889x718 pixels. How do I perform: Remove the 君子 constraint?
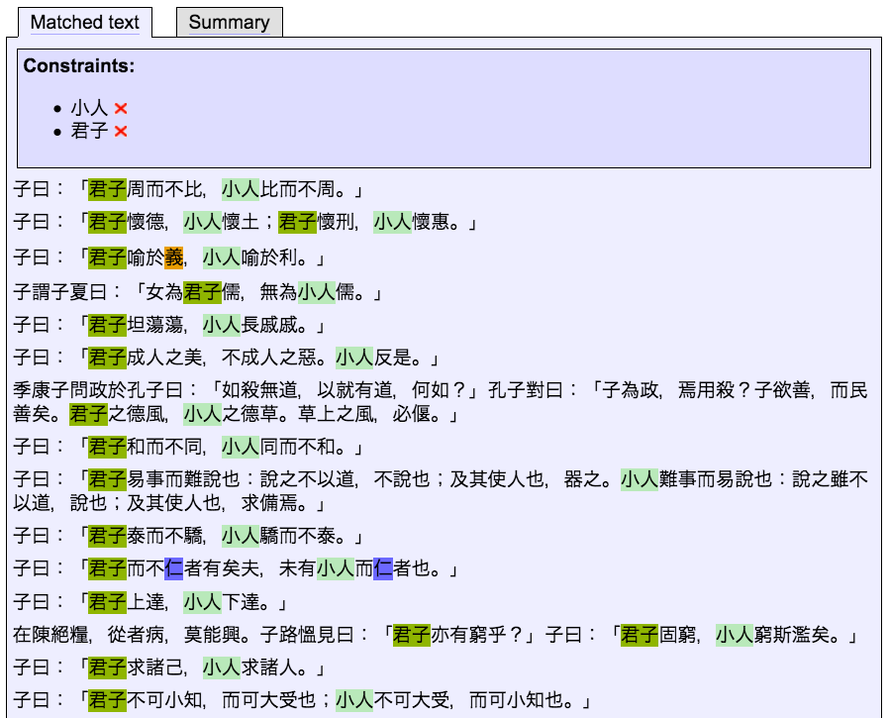[x=120, y=130]
